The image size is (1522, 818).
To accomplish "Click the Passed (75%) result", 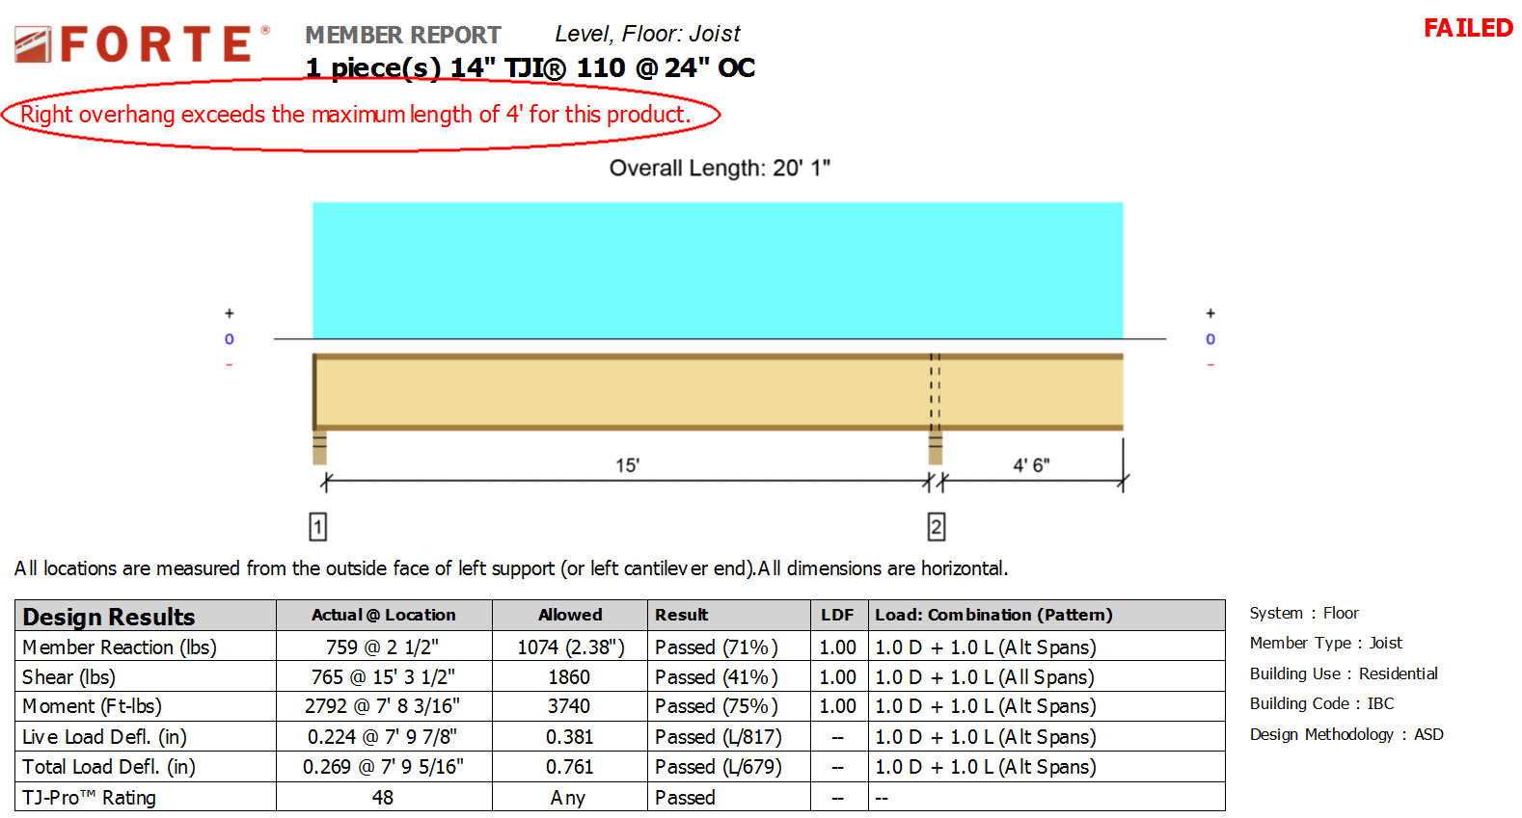I will [x=716, y=706].
